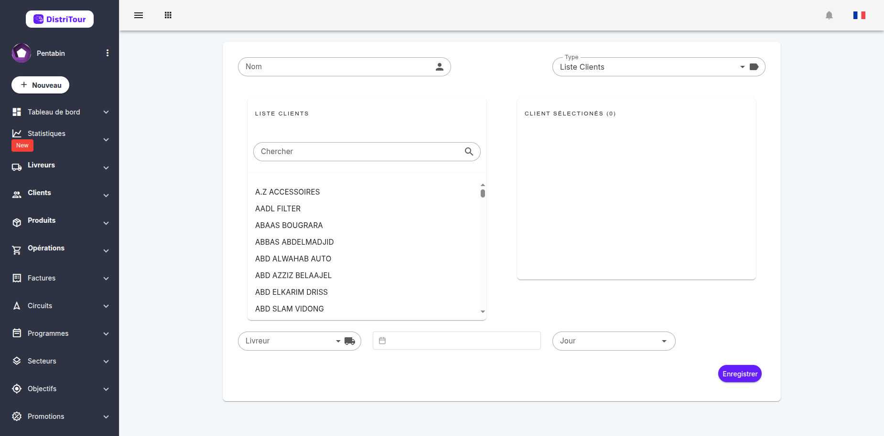Open the apps grid icon
884x436 pixels.
[x=168, y=15]
